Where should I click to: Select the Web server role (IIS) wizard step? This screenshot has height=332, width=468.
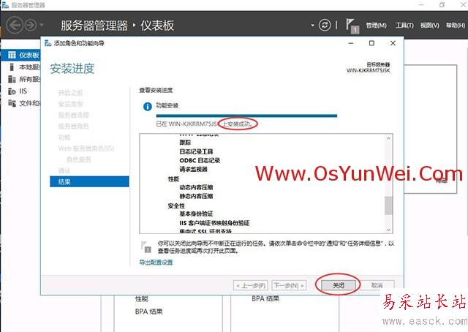pos(86,148)
